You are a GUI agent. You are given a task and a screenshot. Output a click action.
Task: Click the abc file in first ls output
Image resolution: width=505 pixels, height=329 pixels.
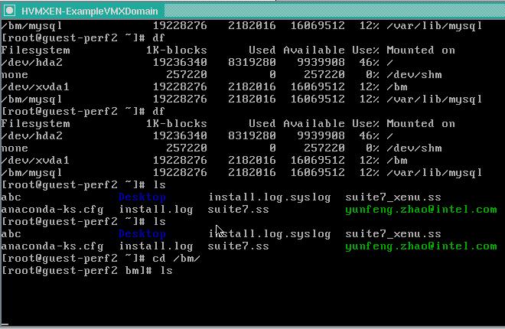11,197
